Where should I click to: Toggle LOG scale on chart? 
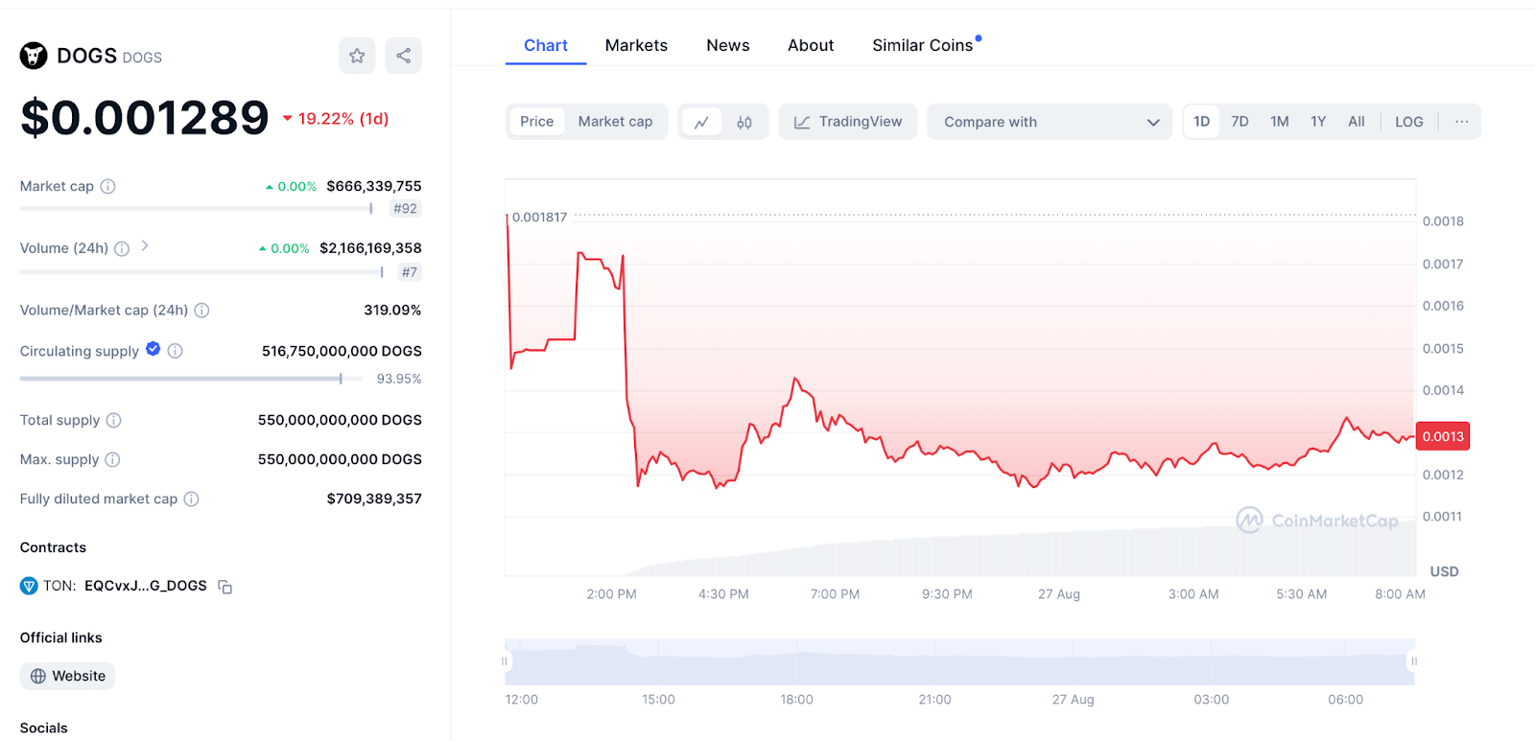coord(1409,122)
